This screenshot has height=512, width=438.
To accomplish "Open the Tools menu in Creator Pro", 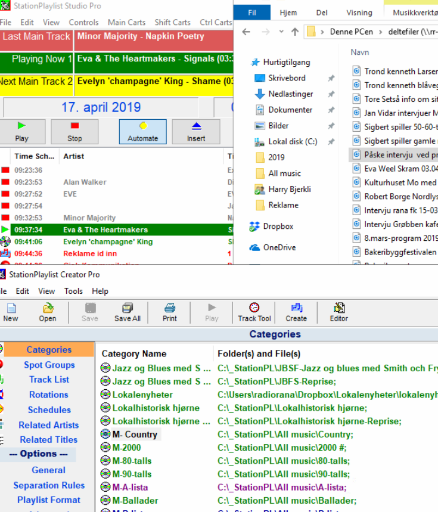I will point(73,291).
